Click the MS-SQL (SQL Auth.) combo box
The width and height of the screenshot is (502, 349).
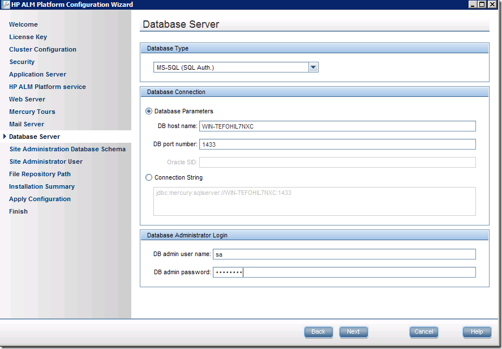click(x=235, y=67)
